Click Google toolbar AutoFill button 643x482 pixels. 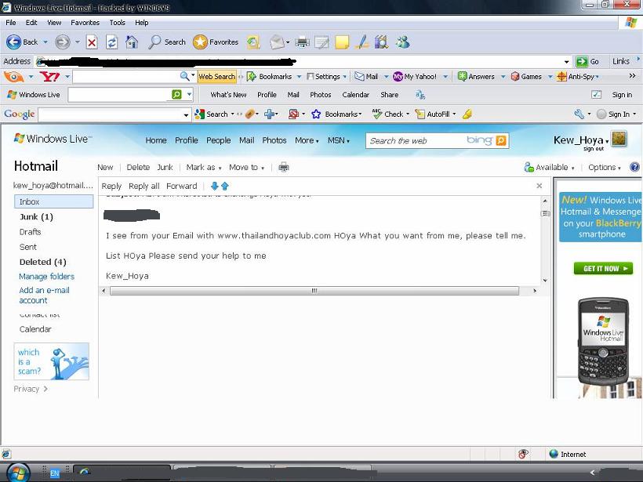(432, 114)
